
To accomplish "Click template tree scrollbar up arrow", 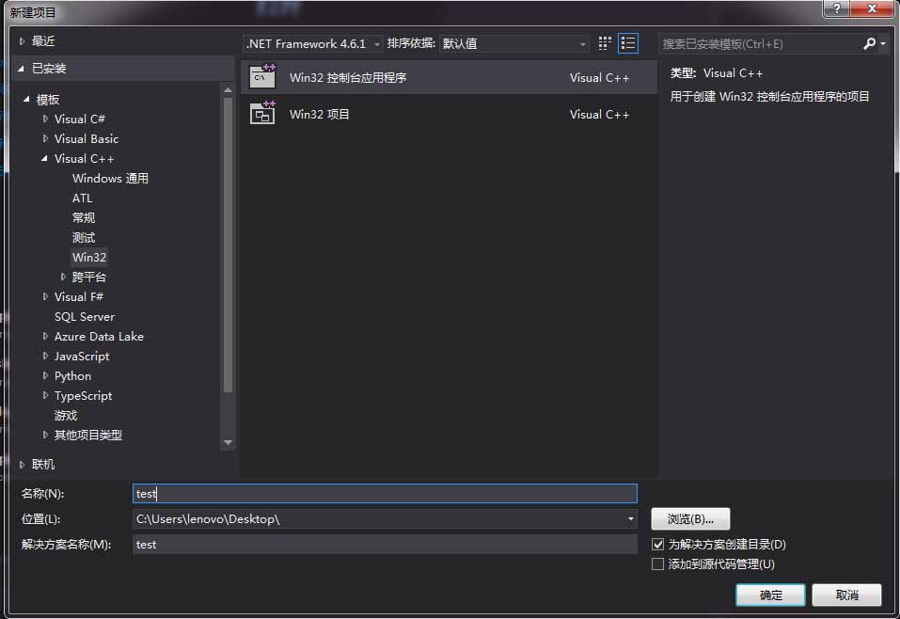I will (x=228, y=90).
